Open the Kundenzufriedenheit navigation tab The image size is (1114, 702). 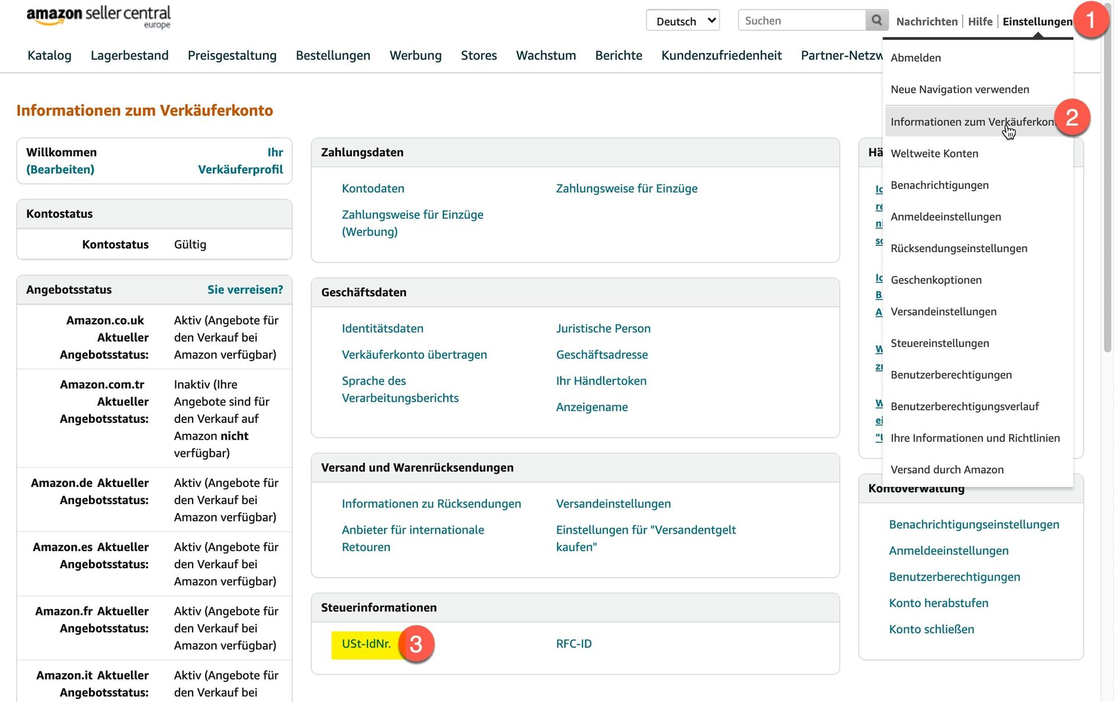coord(721,55)
